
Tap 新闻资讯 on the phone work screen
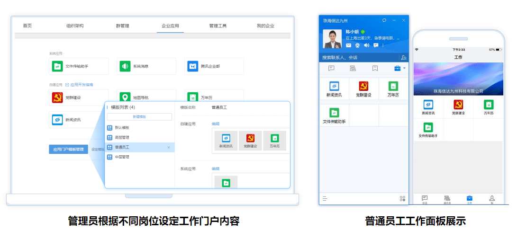click(428, 107)
